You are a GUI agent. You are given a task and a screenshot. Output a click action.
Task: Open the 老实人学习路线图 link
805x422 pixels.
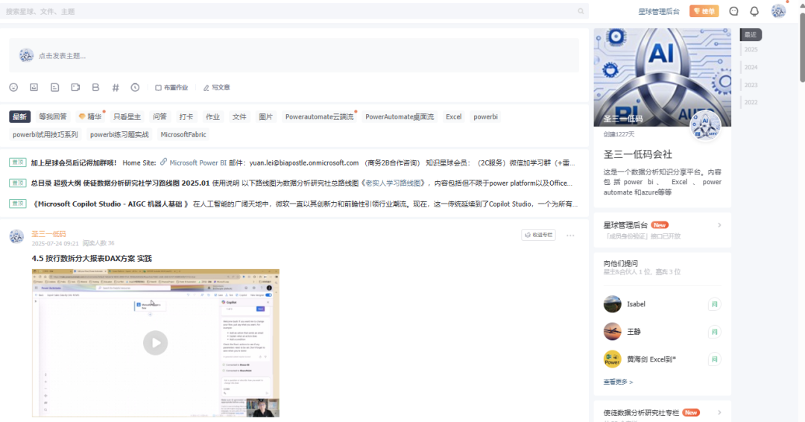coord(393,183)
